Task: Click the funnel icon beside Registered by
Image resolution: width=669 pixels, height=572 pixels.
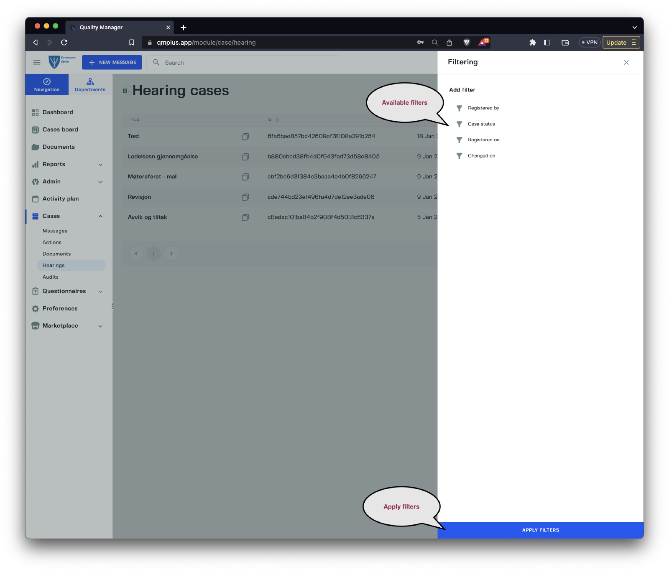Action: [x=459, y=108]
